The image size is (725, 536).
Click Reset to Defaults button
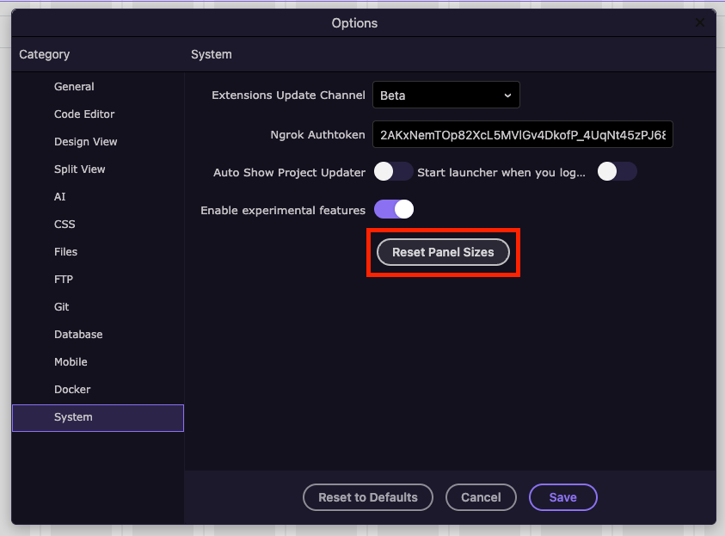tap(368, 497)
